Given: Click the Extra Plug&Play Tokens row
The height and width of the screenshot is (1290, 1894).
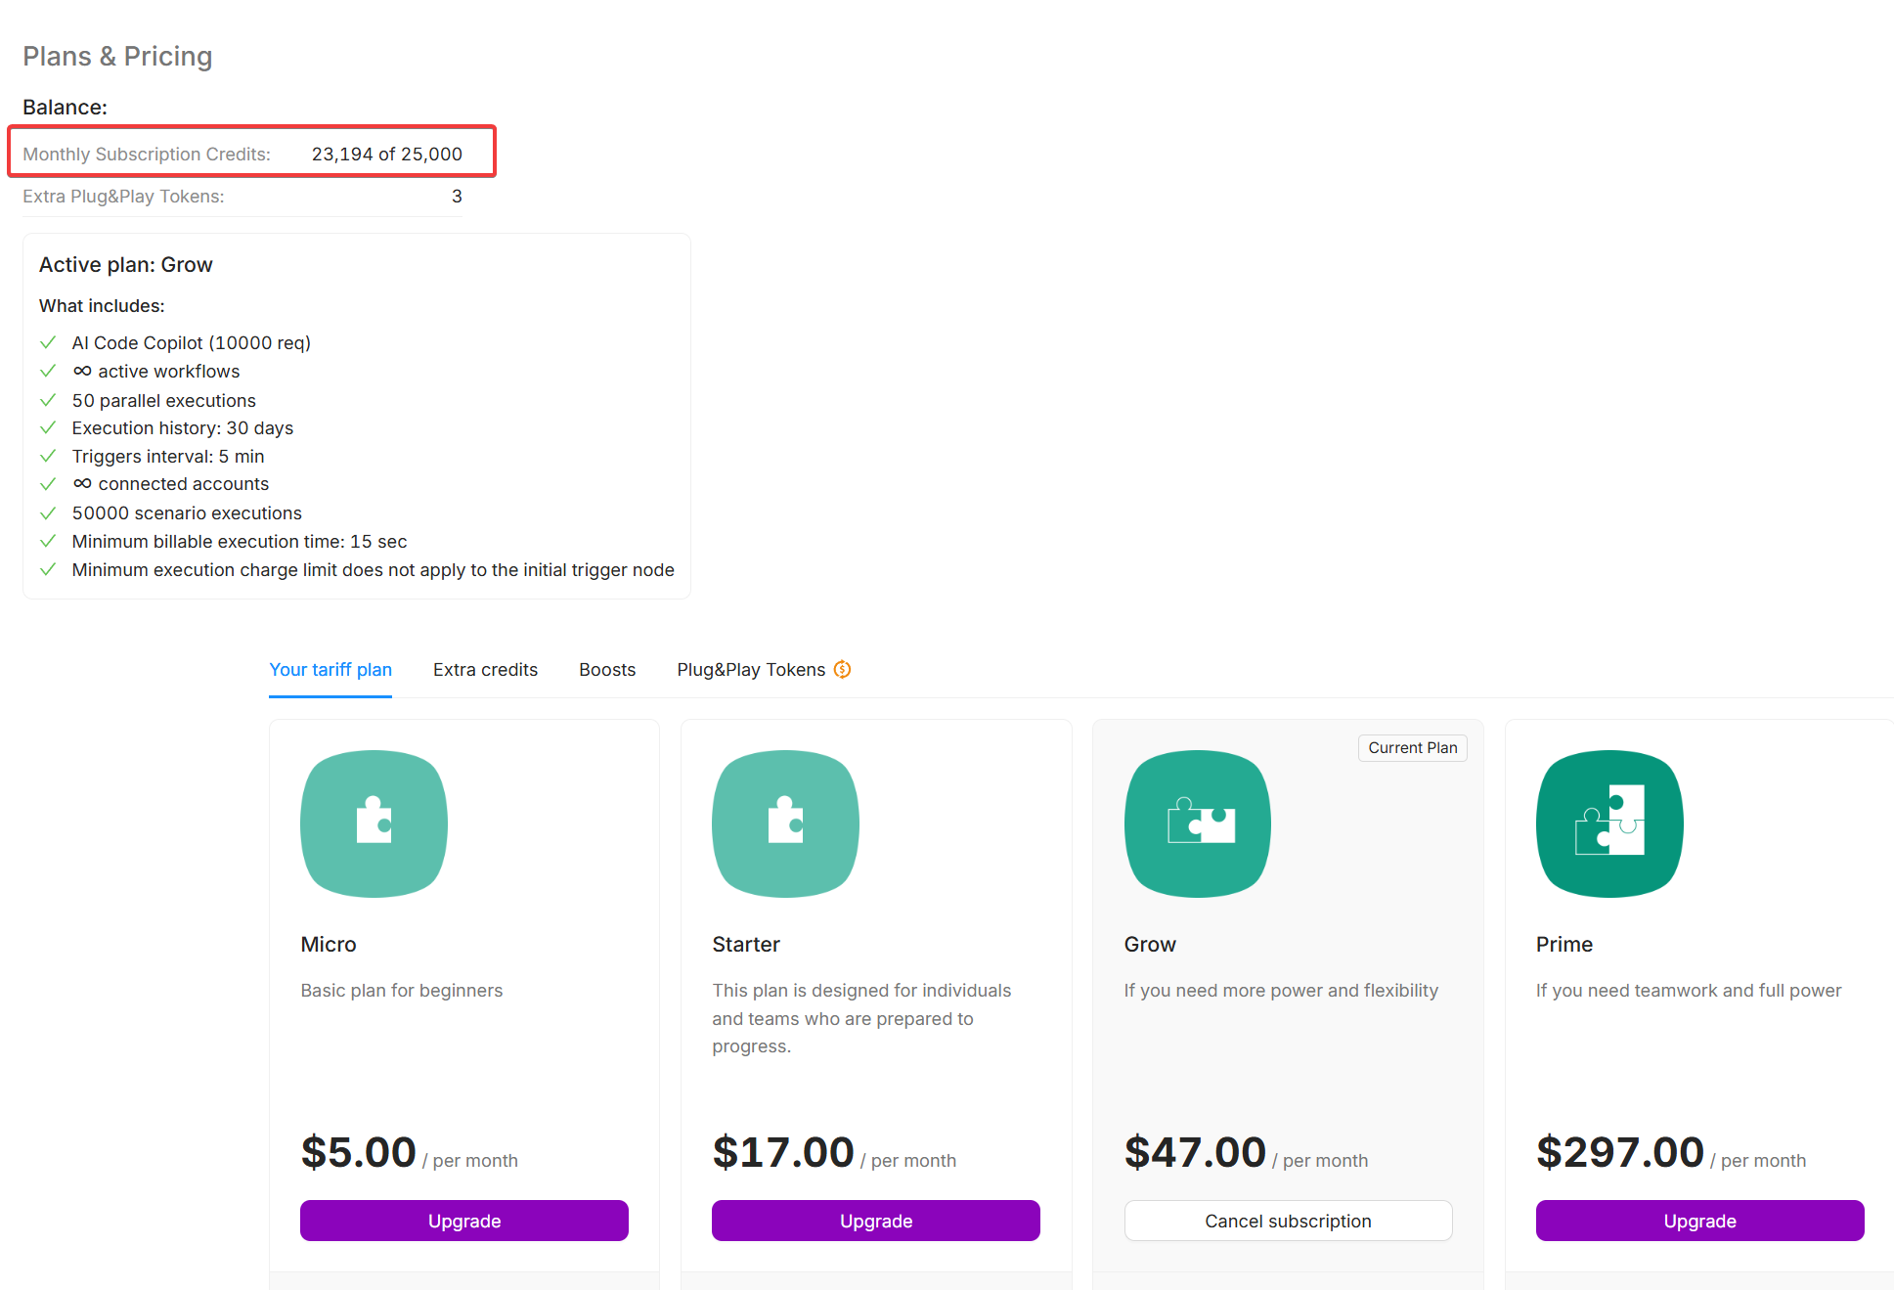Looking at the screenshot, I should [x=242, y=197].
